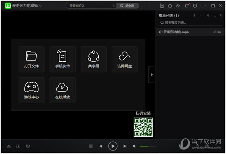Click the 打开文件 open file icon
This screenshot has height=154, width=226.
point(32,59)
